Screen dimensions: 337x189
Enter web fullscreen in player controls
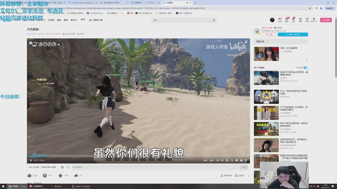coord(241,160)
